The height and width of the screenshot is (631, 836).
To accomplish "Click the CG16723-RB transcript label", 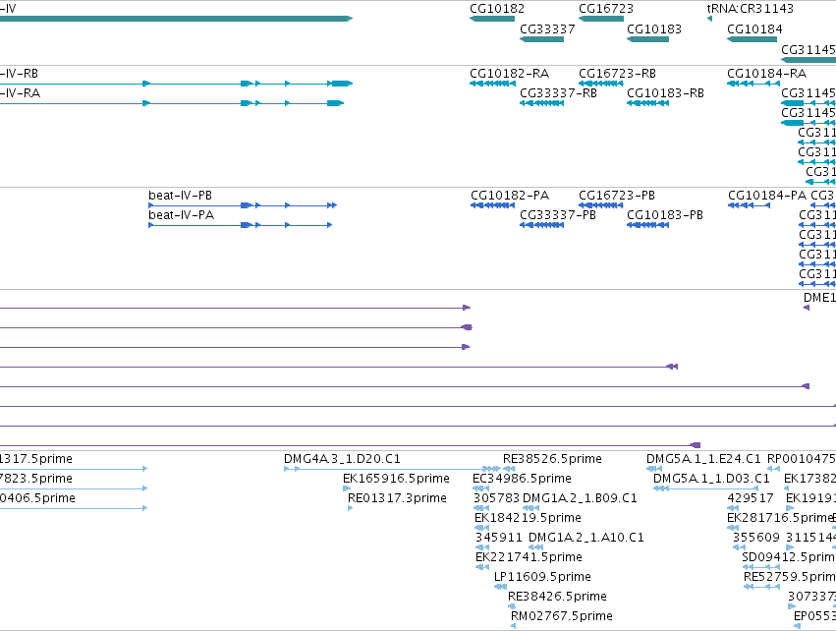I will [617, 73].
